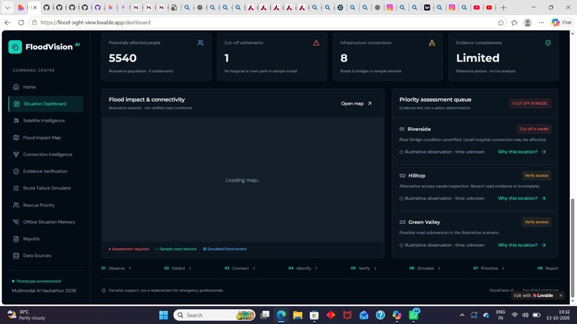Click the Open map link
The image size is (577, 324).
pyautogui.click(x=357, y=104)
